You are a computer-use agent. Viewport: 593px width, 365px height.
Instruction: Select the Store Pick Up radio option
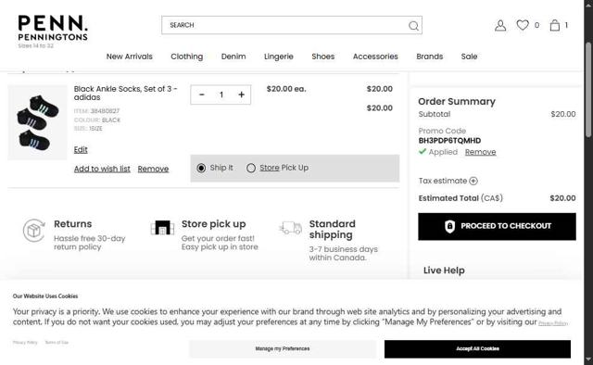[251, 168]
